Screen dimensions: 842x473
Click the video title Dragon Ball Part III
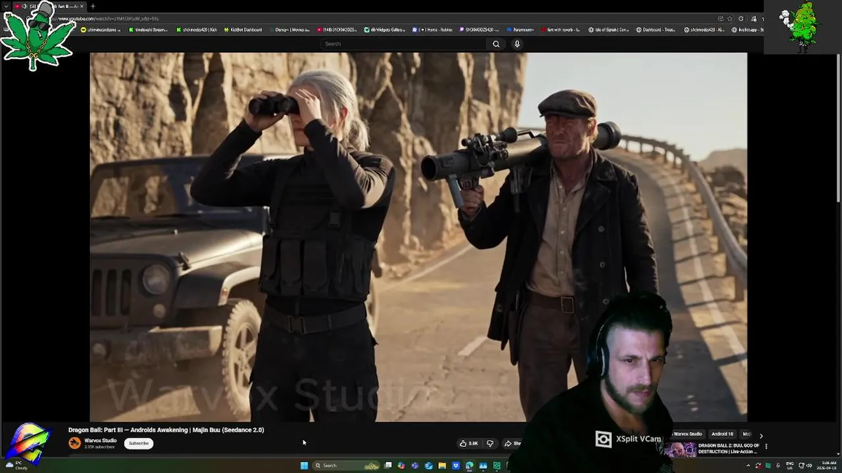(x=166, y=430)
